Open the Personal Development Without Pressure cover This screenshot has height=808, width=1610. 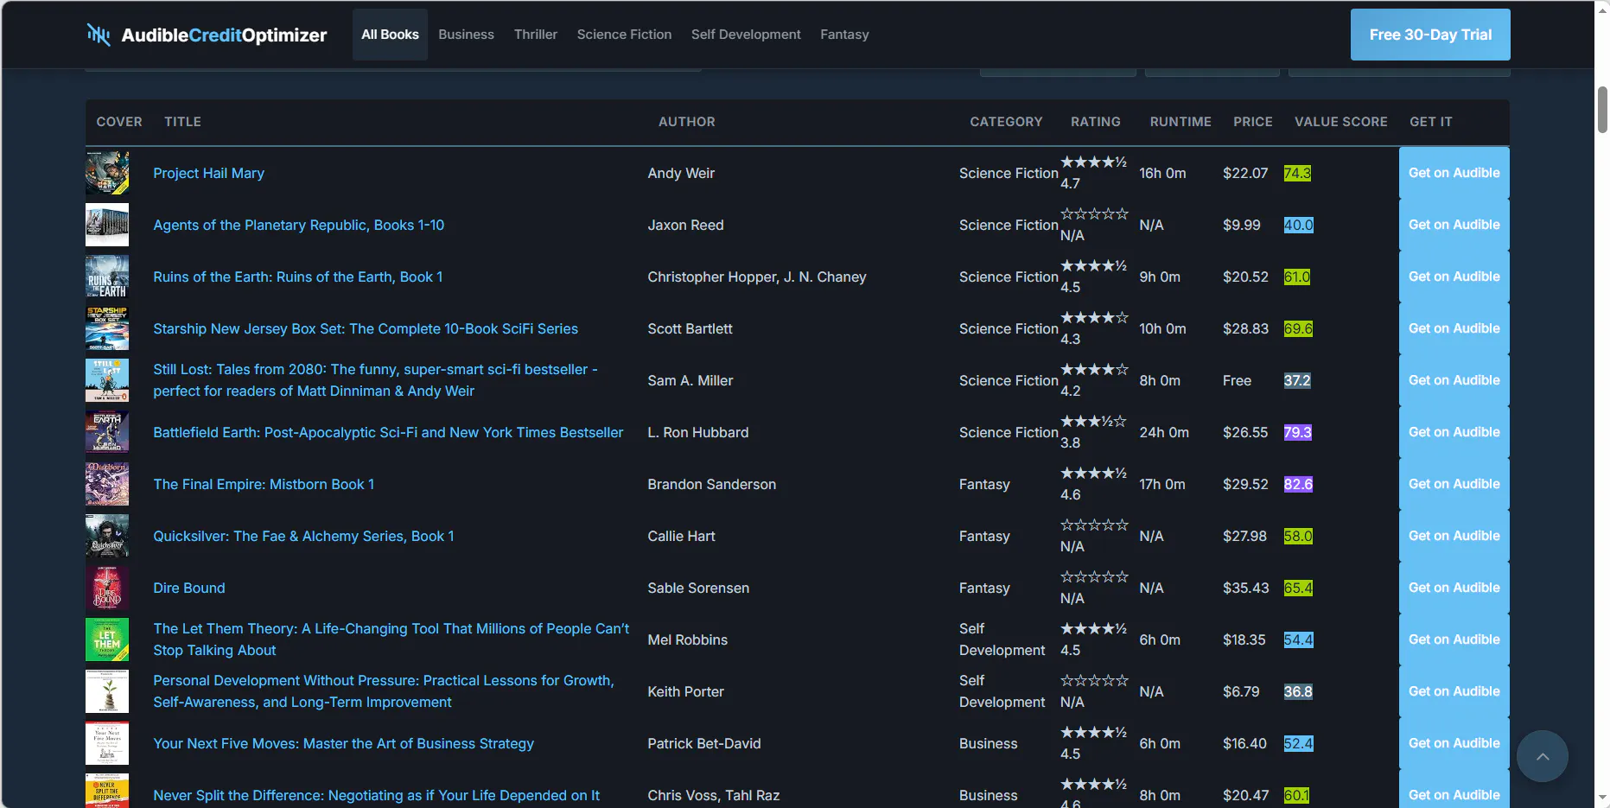[x=107, y=691]
